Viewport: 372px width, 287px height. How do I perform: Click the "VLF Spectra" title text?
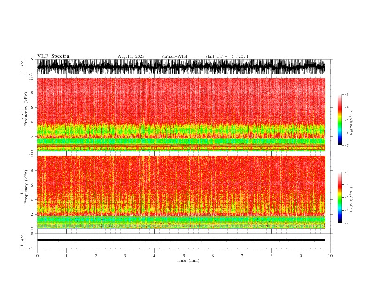[x=53, y=56]
